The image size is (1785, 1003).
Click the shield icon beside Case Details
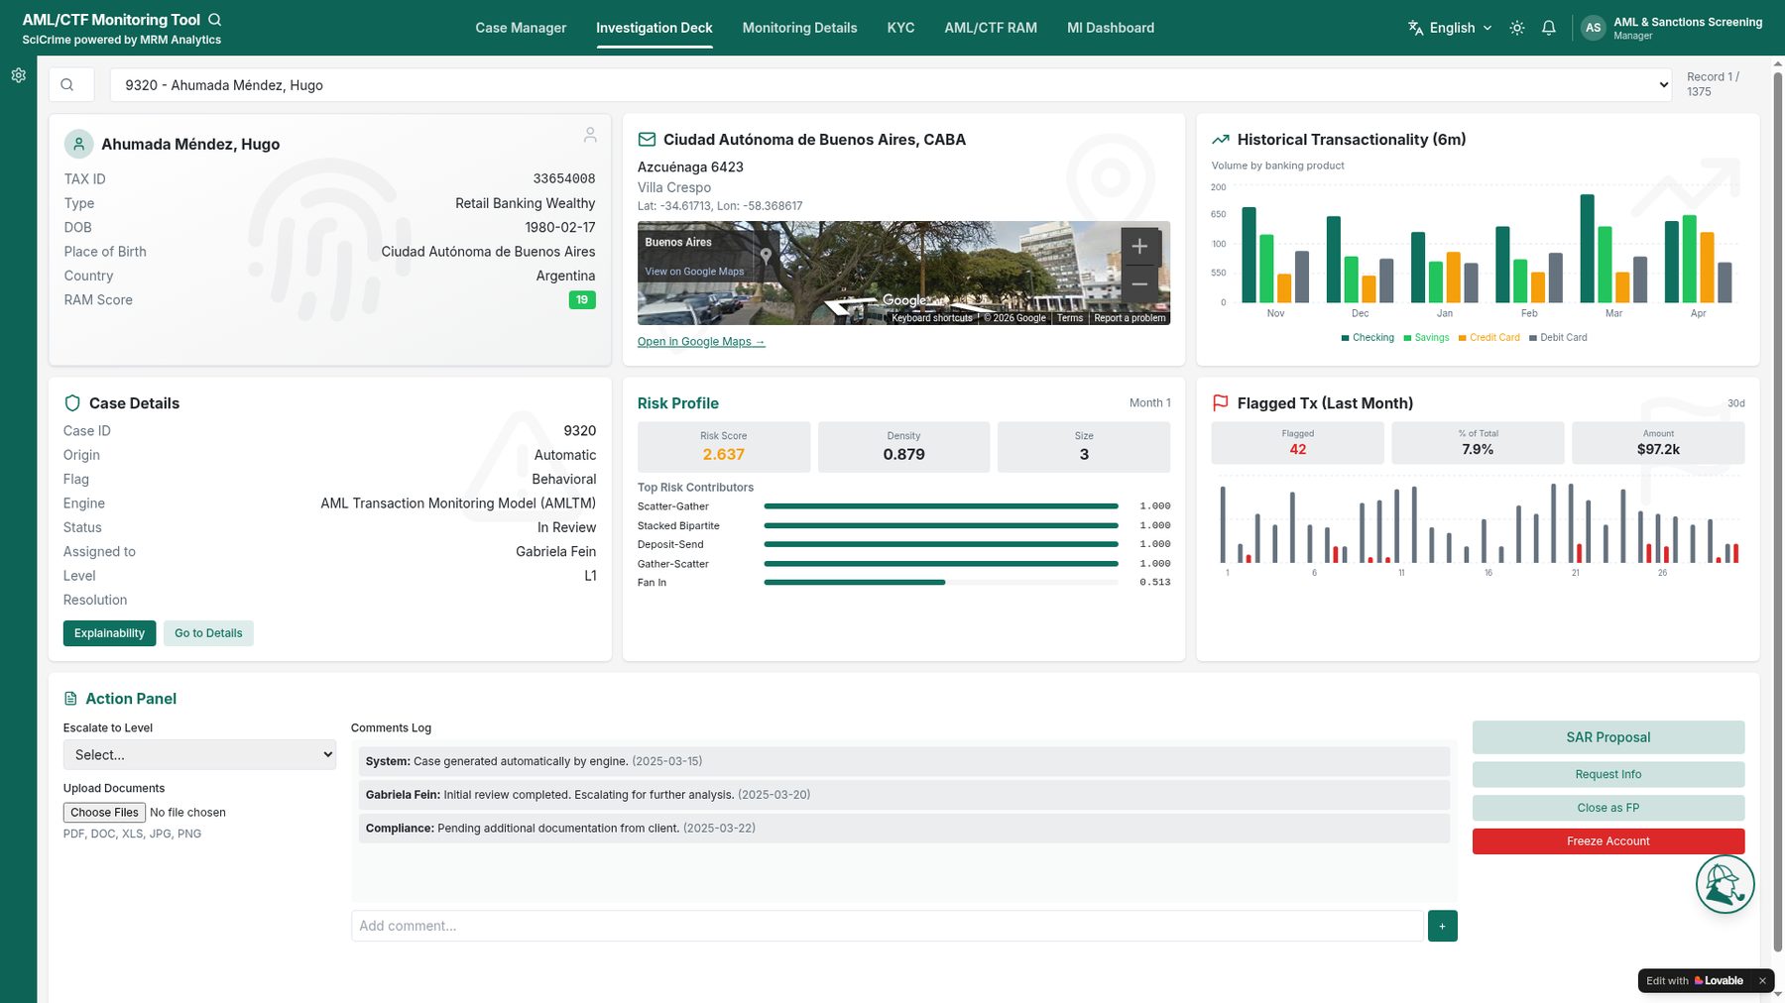tap(72, 403)
